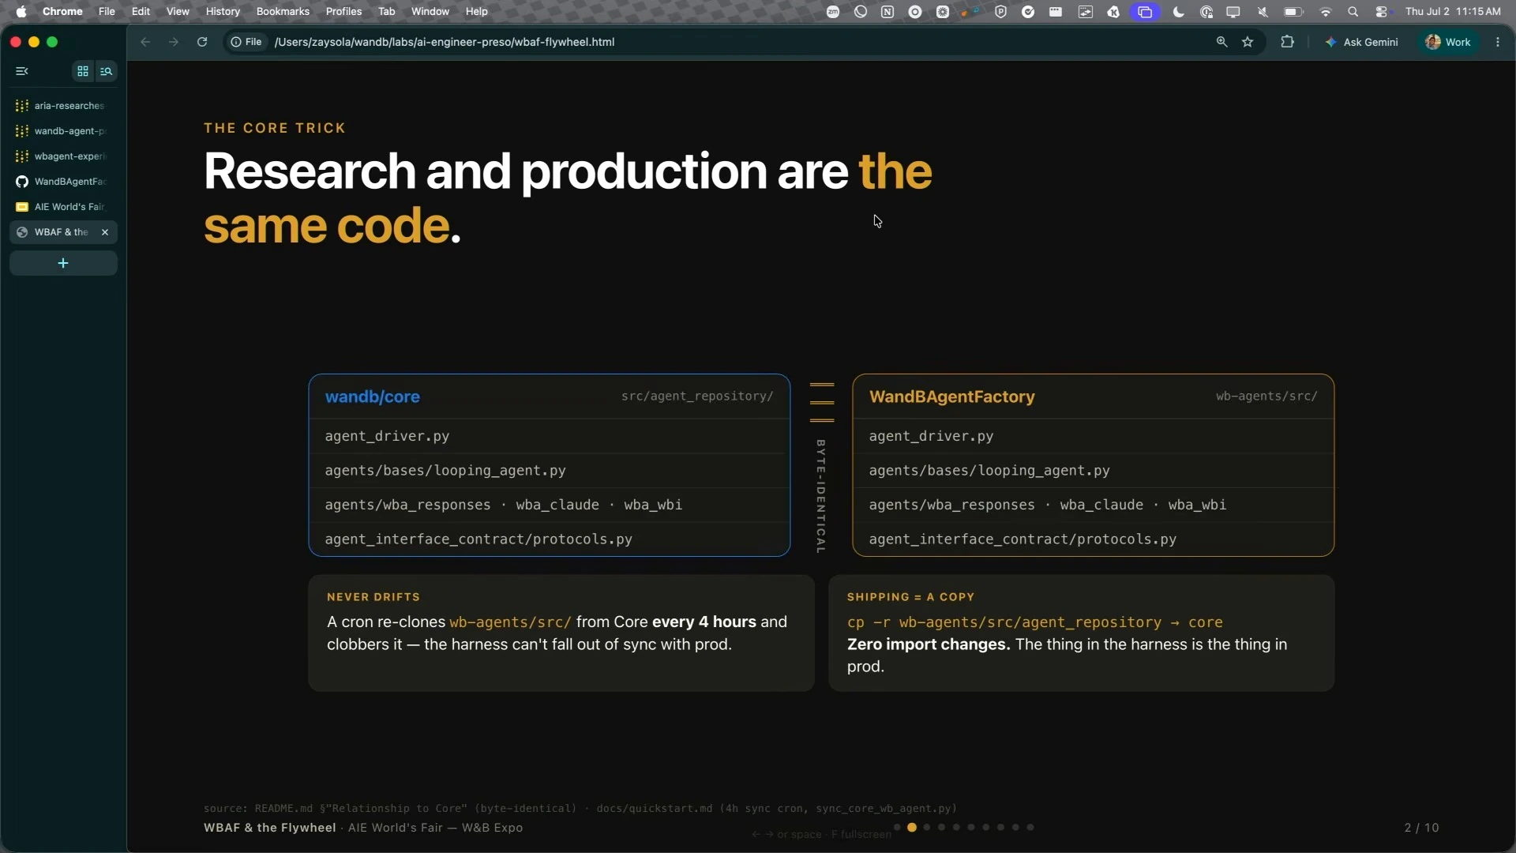1516x853 pixels.
Task: Click the wandb/core card title
Action: coord(373,396)
